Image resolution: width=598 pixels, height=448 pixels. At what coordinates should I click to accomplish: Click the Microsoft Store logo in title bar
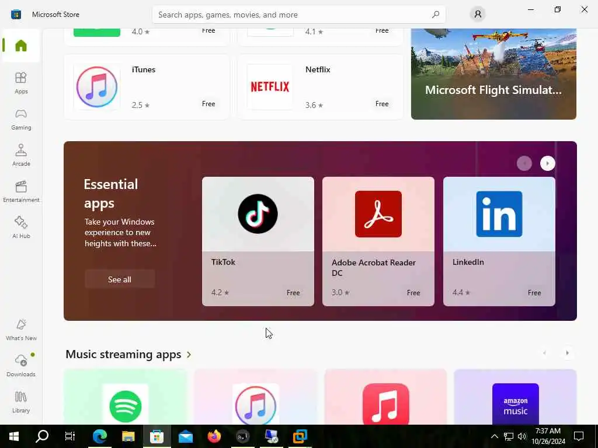[16, 15]
